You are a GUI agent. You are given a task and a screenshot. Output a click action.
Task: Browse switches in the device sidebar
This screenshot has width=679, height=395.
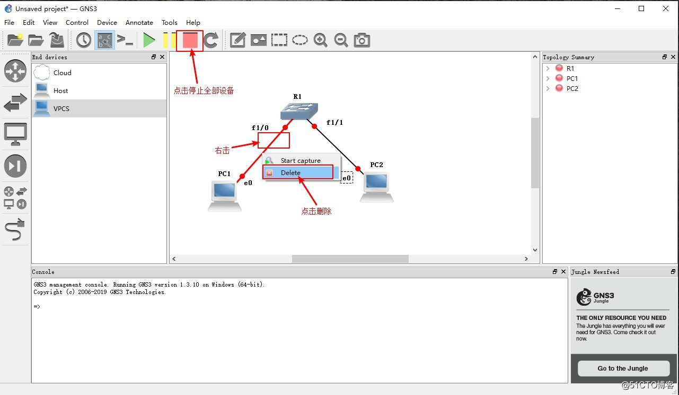[15, 103]
